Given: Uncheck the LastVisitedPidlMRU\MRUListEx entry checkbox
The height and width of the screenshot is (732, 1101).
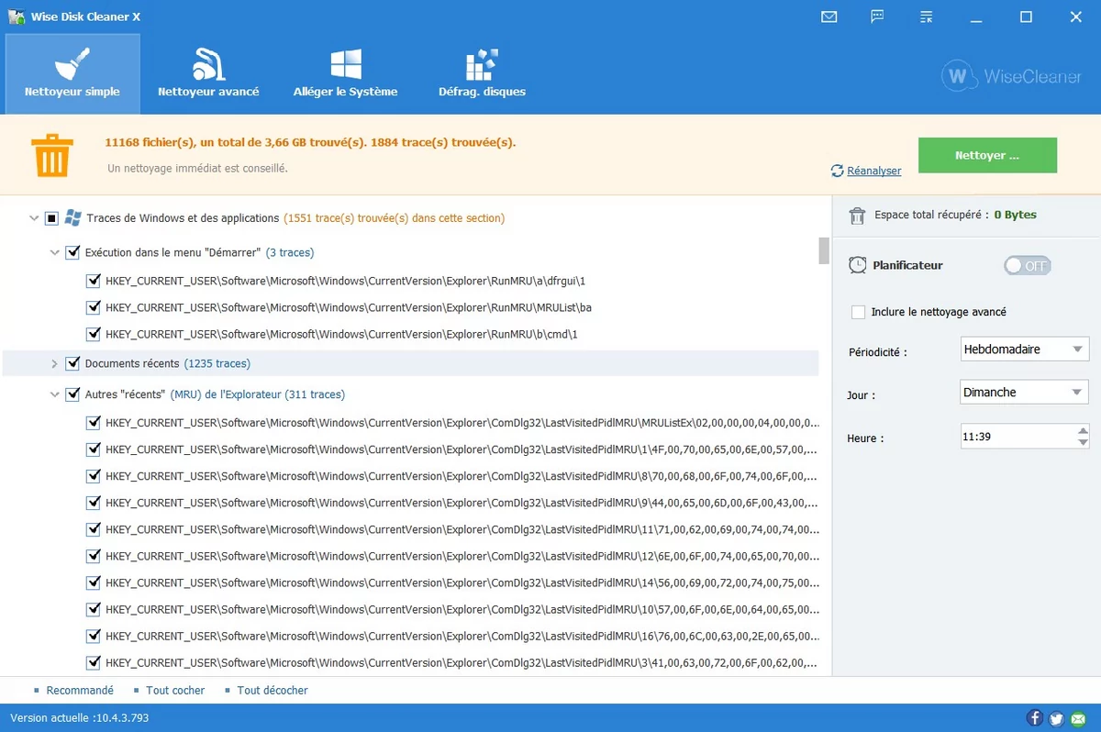Looking at the screenshot, I should pos(93,423).
